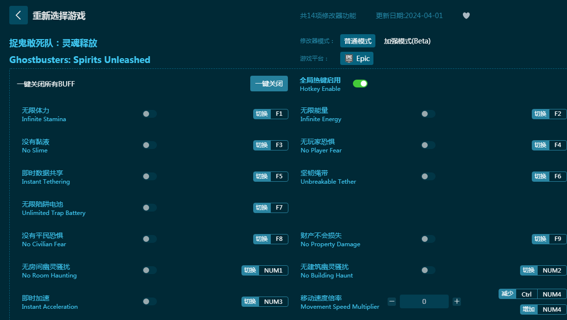
Task: Click 减少 Ctrl NUM4 decrease hotkey
Action: (x=533, y=294)
